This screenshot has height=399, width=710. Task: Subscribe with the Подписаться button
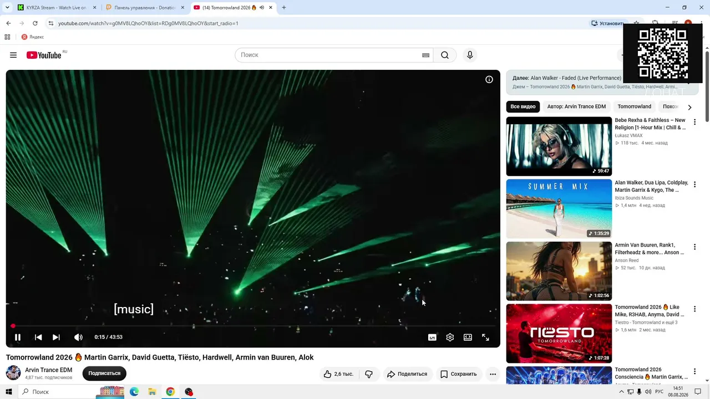(x=104, y=374)
